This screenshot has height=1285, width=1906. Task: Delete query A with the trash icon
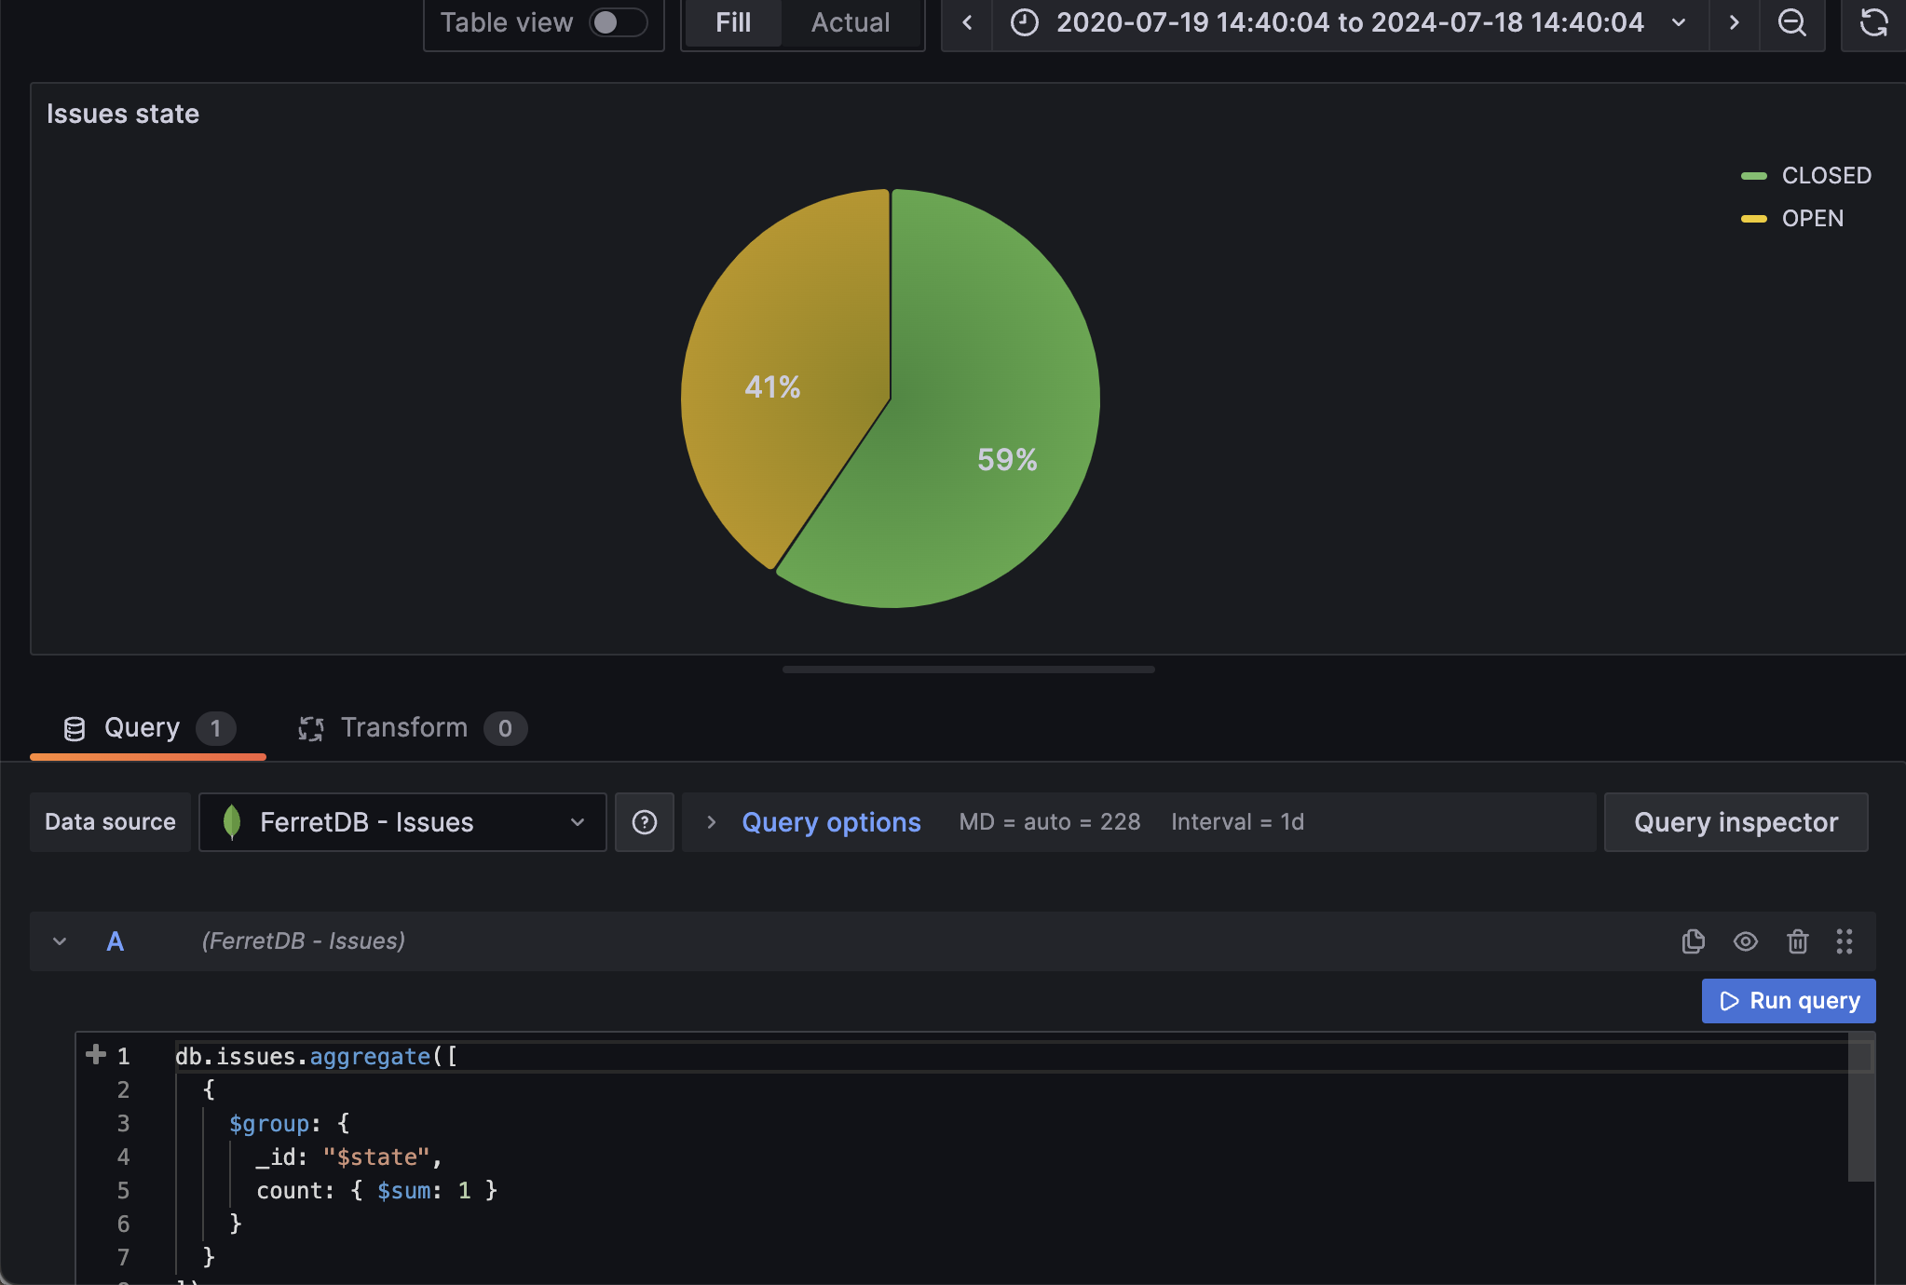[x=1797, y=941]
